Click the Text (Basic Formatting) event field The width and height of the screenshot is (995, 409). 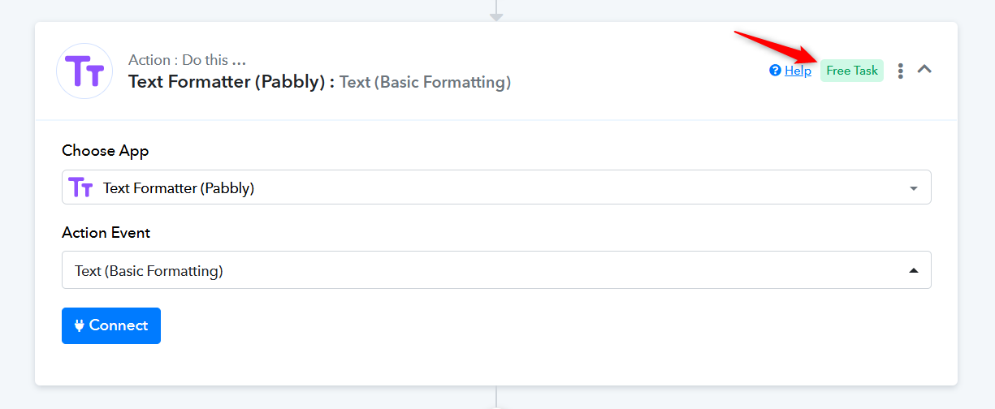click(496, 270)
